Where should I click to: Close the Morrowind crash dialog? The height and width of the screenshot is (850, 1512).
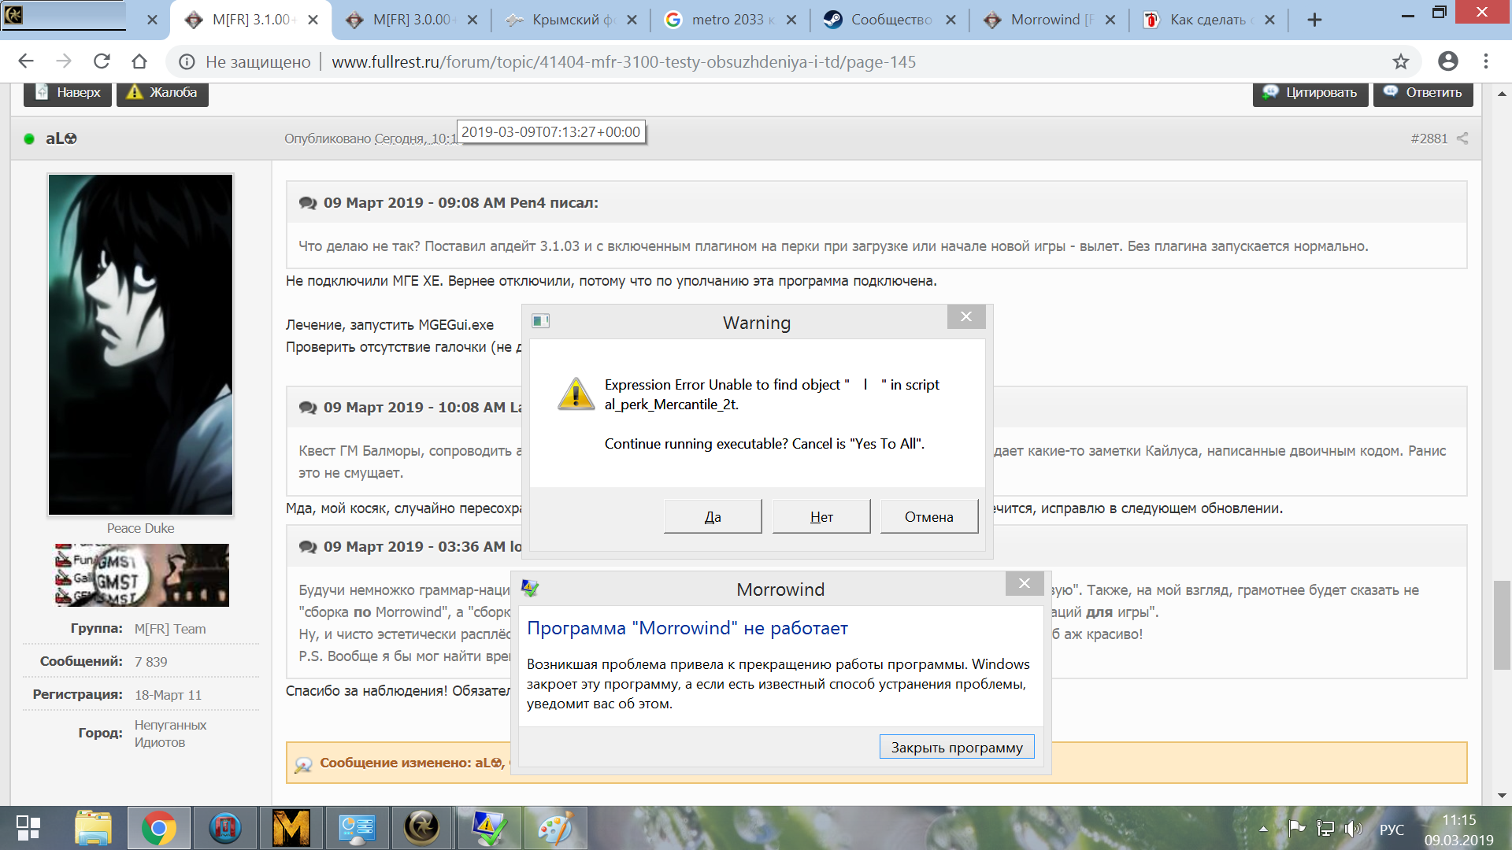click(1025, 583)
